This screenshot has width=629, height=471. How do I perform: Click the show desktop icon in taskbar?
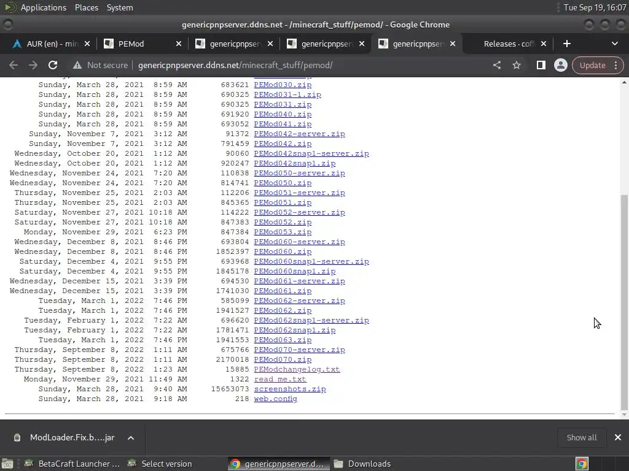pos(7,464)
